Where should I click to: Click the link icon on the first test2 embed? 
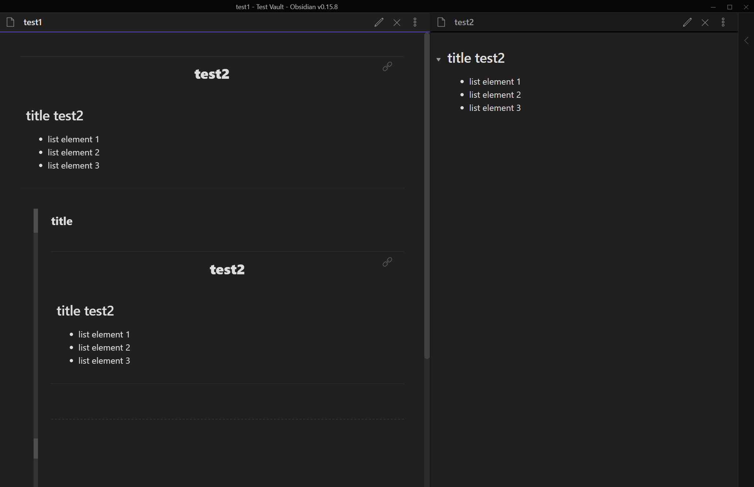387,66
